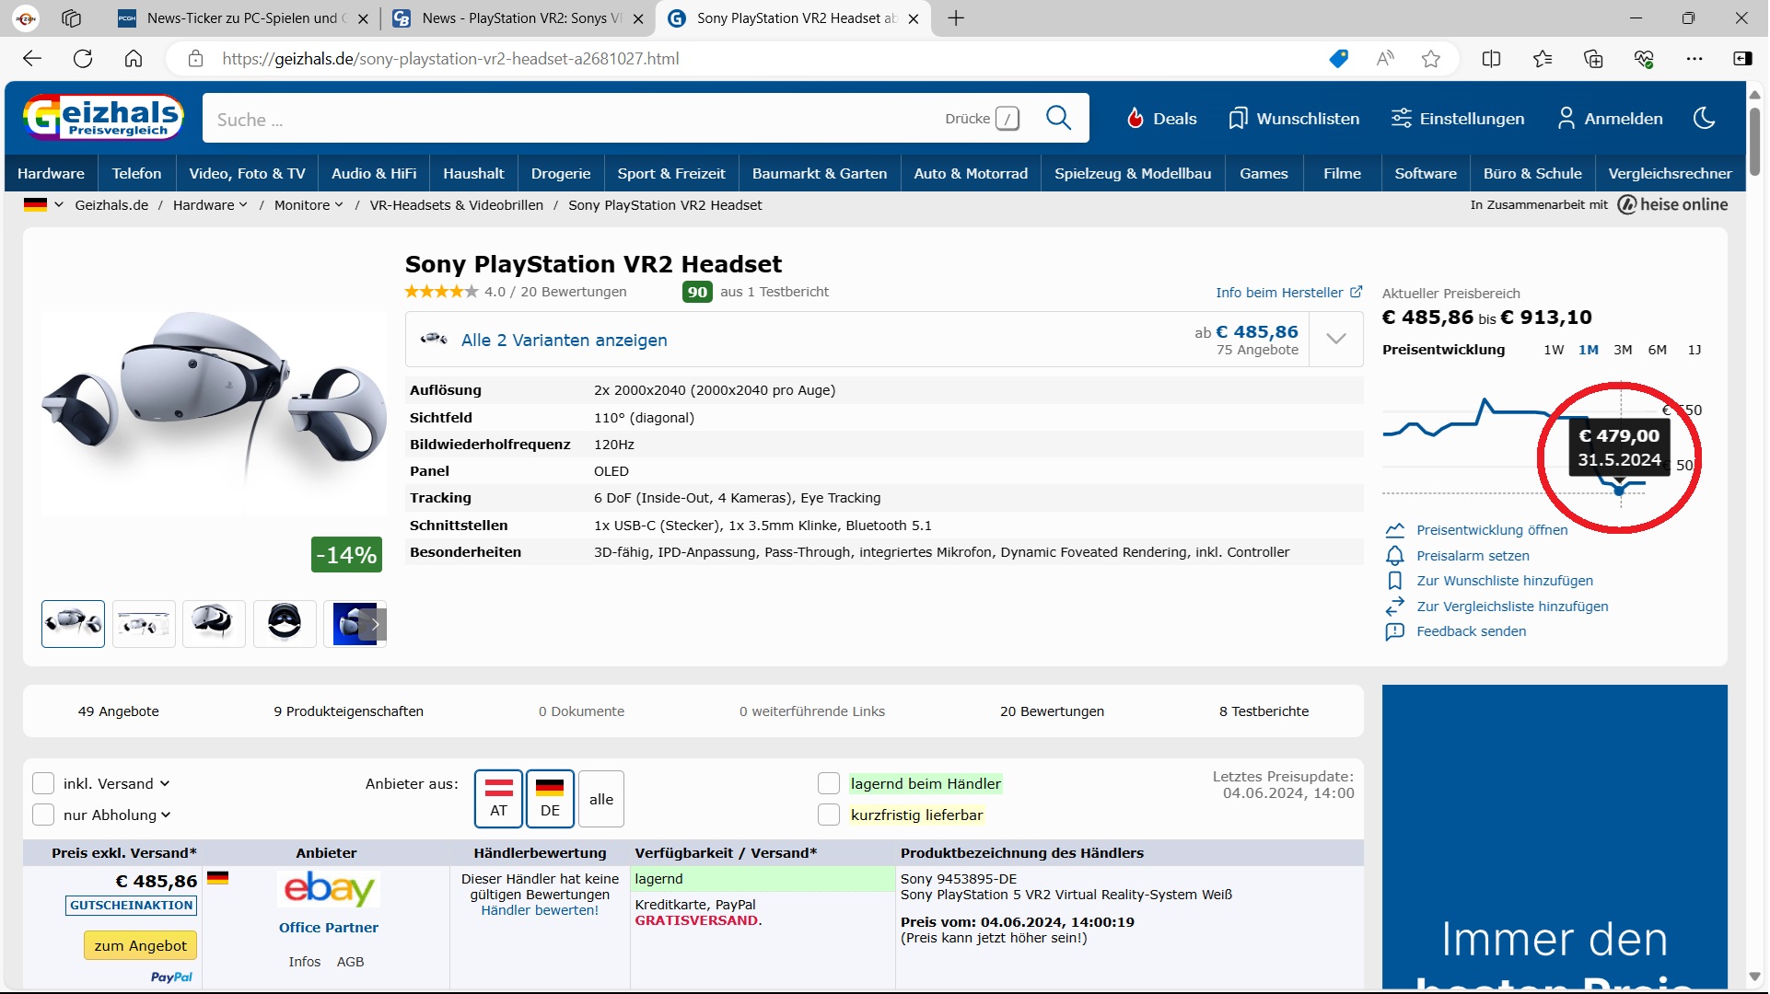Image resolution: width=1770 pixels, height=994 pixels.
Task: Toggle the browser sidebar icon
Action: [x=1742, y=59]
